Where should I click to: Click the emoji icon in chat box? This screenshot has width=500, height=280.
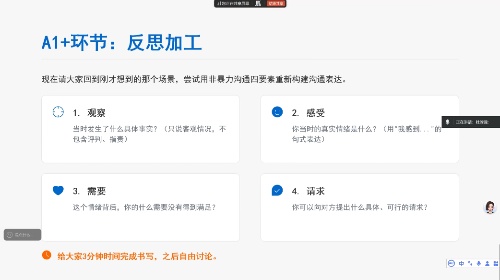pyautogui.click(x=10, y=235)
